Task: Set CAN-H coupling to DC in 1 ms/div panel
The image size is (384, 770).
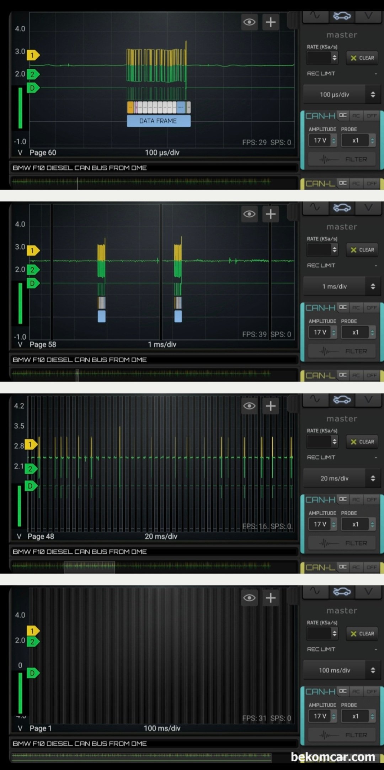Action: coord(343,307)
